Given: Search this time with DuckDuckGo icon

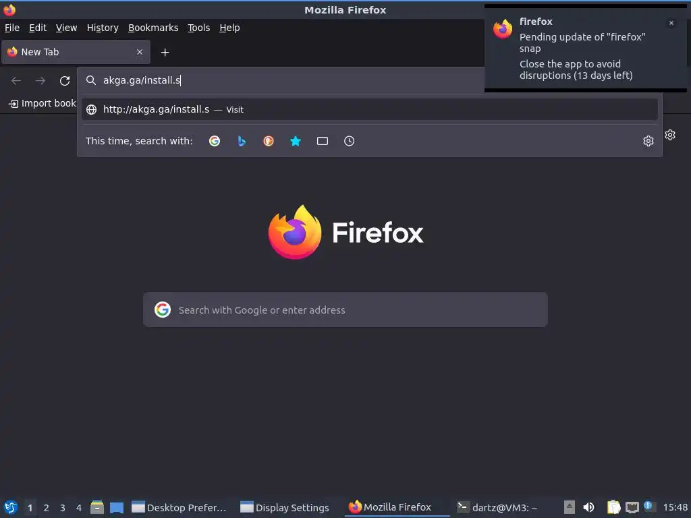Looking at the screenshot, I should (269, 141).
